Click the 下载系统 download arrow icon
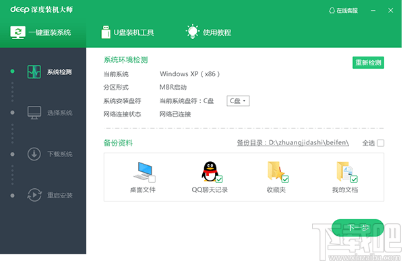The image size is (403, 261). tap(34, 154)
